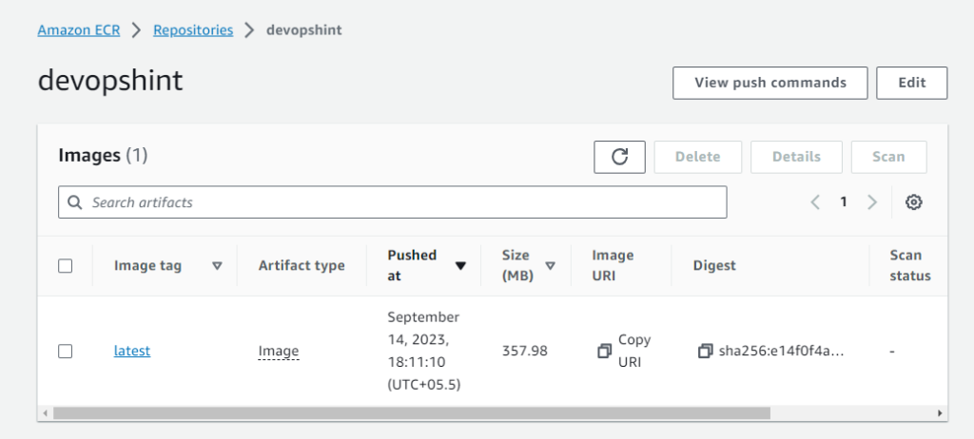
Task: Click the scrollbar left arrow
Action: coord(45,413)
